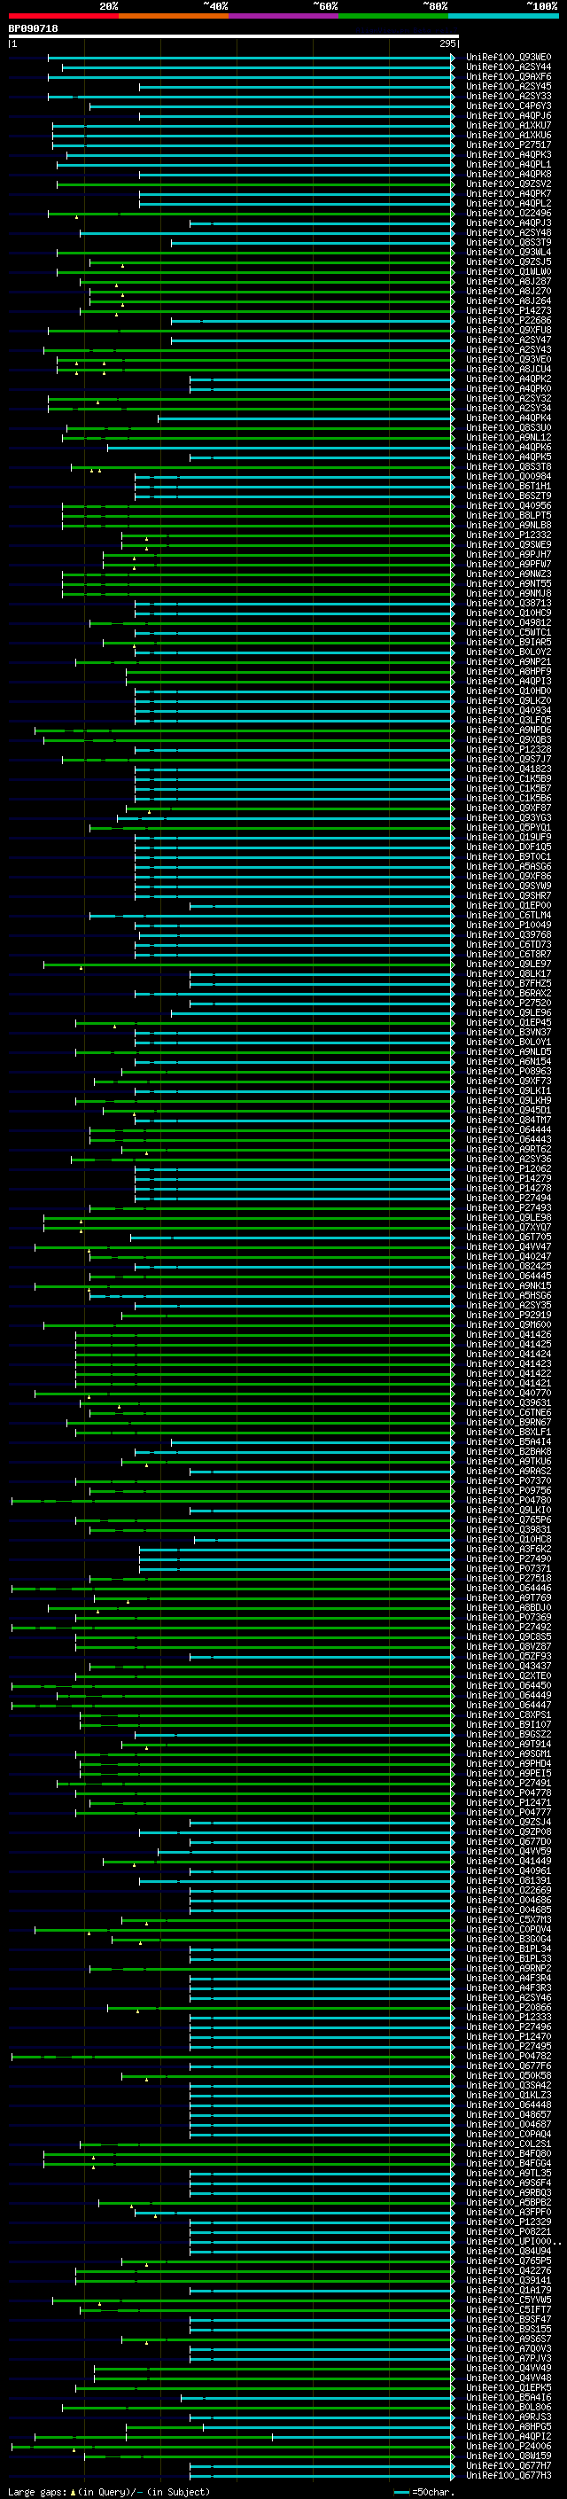Click the UniRef100_A1XKU7 hit label
567x2499 pixels.
pyautogui.click(x=509, y=125)
